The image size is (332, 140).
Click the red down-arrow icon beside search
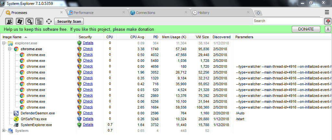328,21
